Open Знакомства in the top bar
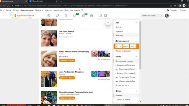This screenshot has height=106, width=189. point(58,10)
